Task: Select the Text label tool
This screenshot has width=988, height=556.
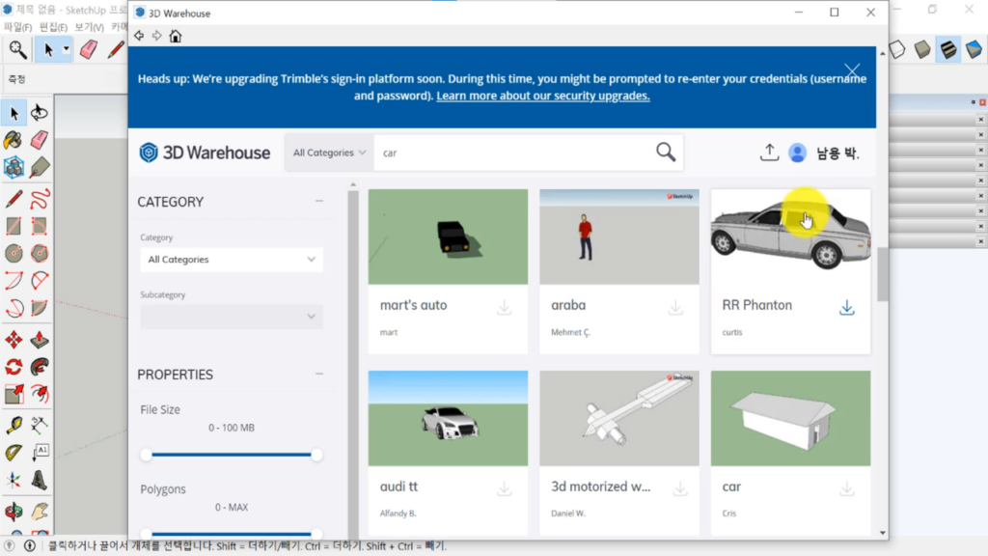Action: (x=39, y=453)
